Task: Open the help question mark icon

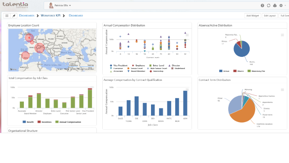Action: (x=263, y=5)
